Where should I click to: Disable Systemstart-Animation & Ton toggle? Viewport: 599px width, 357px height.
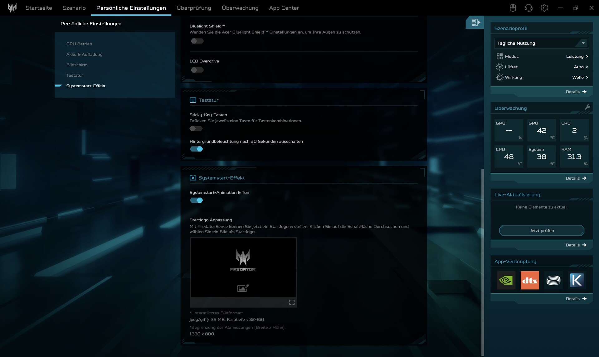point(197,200)
